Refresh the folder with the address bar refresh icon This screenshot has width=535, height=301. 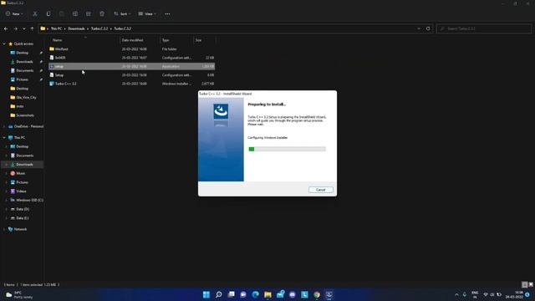428,28
